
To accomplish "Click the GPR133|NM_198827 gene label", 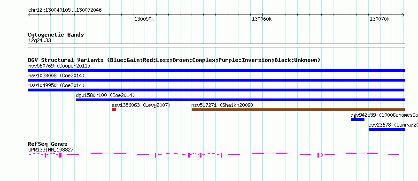I will pyautogui.click(x=51, y=150).
